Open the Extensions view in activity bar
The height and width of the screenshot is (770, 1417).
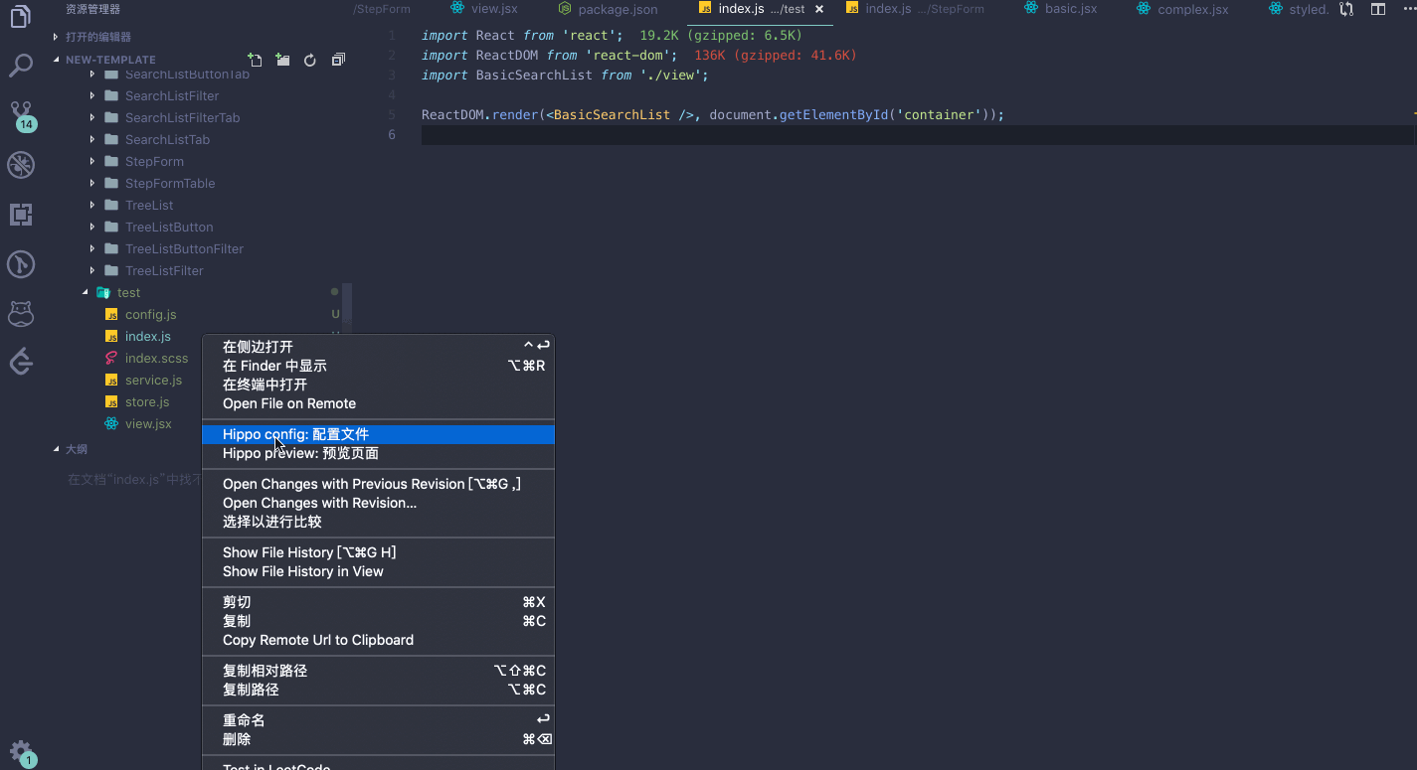coord(21,215)
